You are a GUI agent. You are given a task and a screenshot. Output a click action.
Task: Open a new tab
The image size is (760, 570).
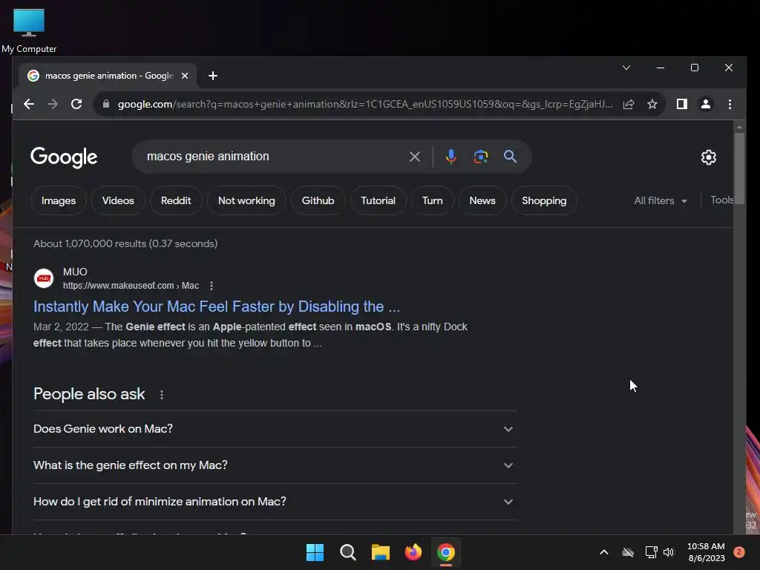[213, 76]
